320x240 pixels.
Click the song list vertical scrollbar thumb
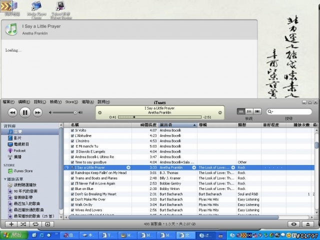(x=316, y=145)
